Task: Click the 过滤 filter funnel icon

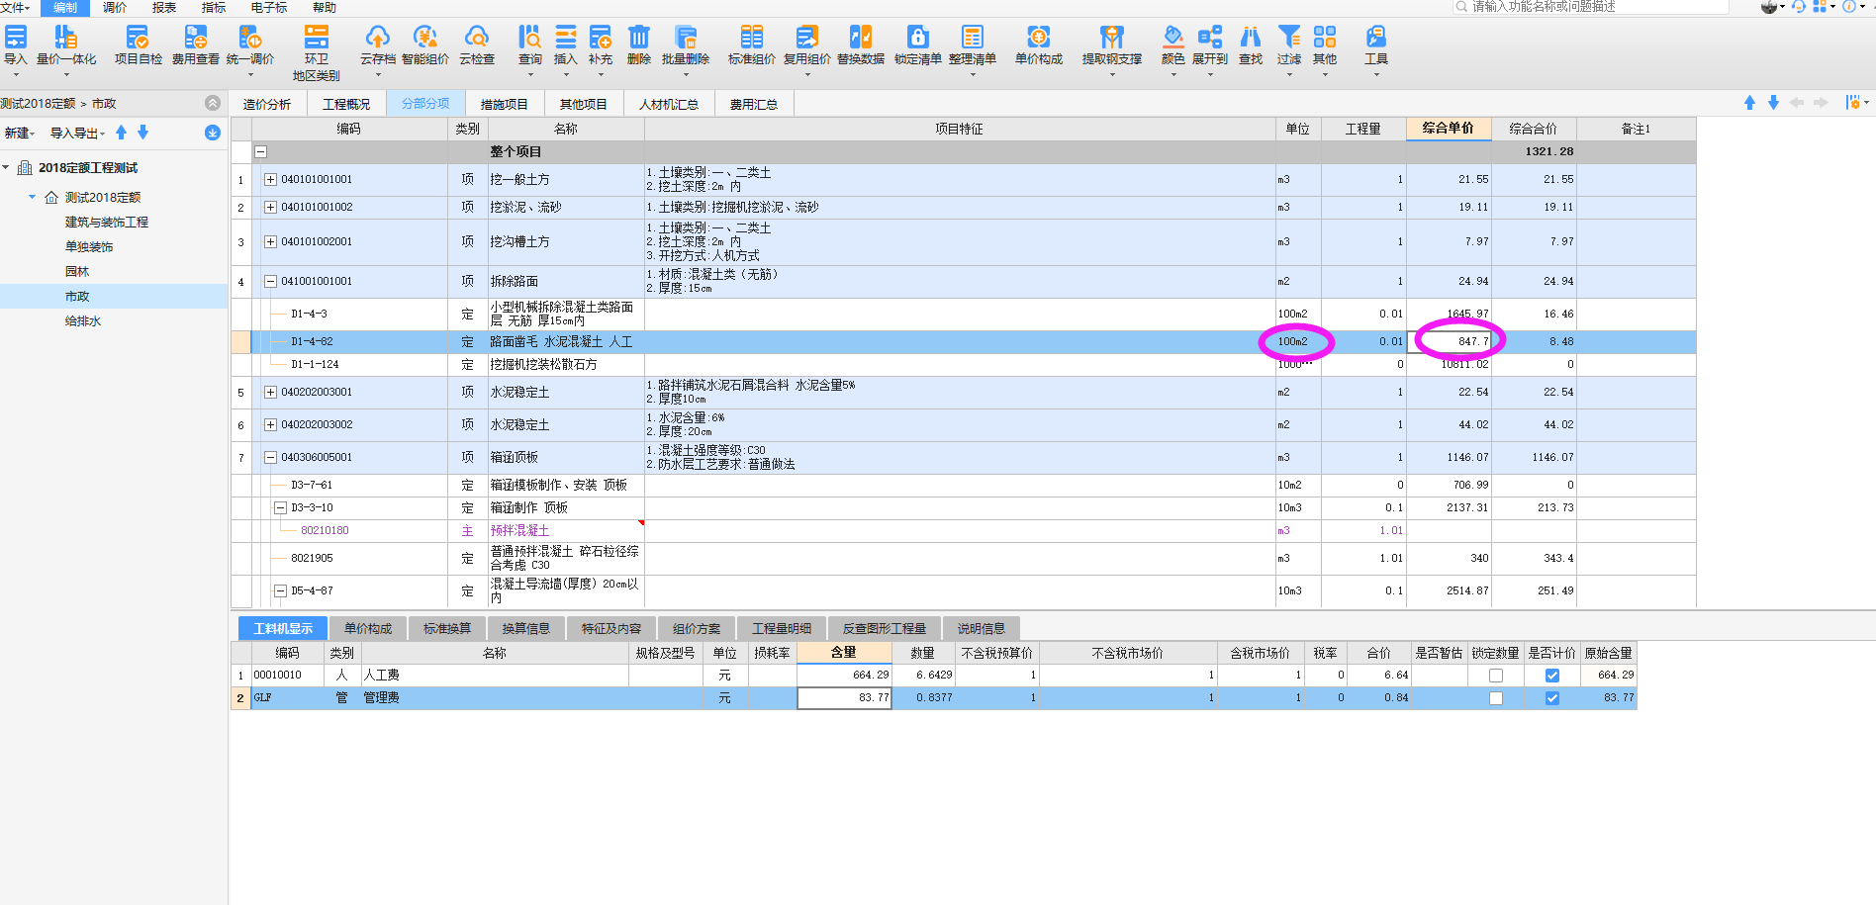Action: pyautogui.click(x=1289, y=38)
